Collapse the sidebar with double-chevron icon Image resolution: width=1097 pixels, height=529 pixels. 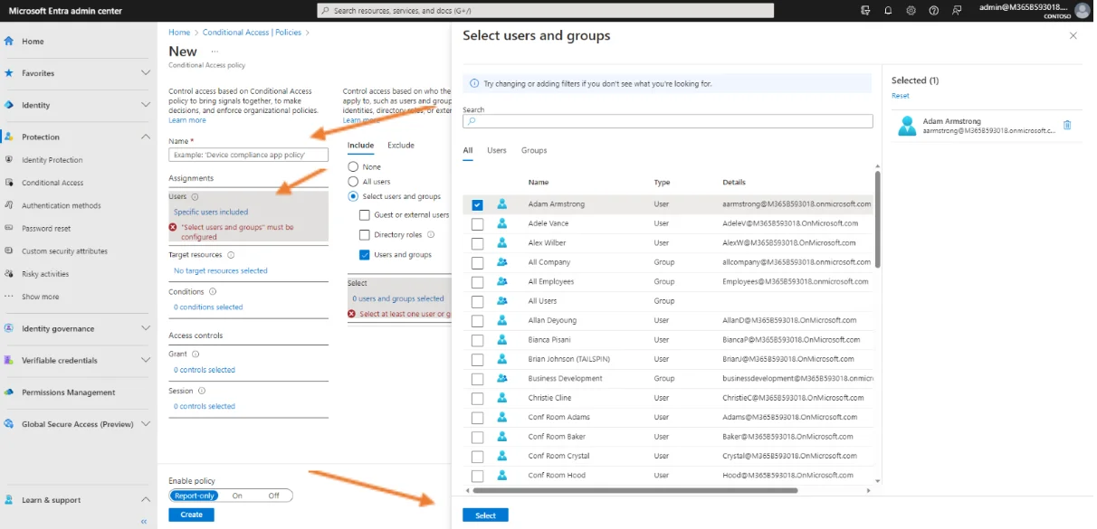point(144,522)
